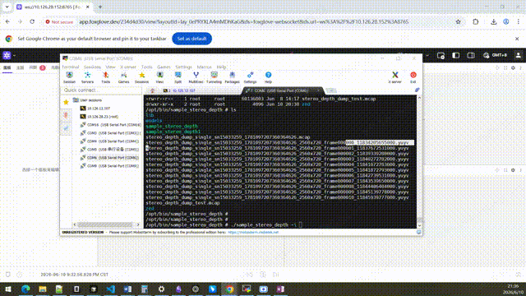Viewport: 526px width, 296px height.
Task: Open Foxglove app logo menu
Action: pos(7,55)
